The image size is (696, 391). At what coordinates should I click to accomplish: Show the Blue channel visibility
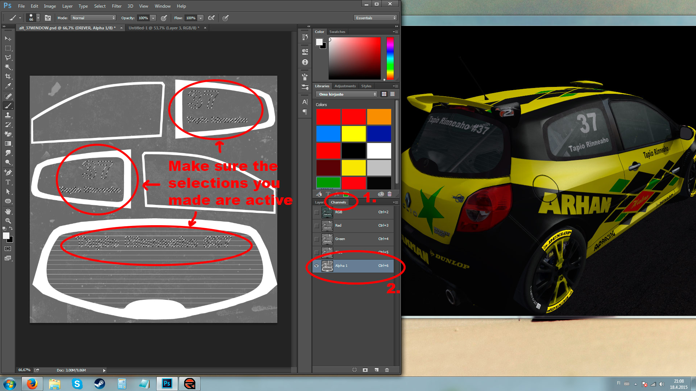[x=316, y=252]
